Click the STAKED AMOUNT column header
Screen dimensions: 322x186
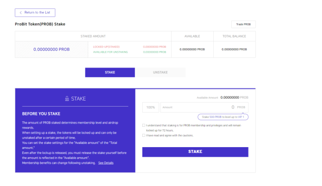tap(93, 36)
